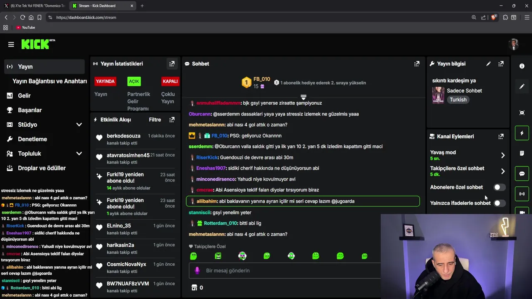Click FB_010 in the gift leaderboard
This screenshot has width=532, height=299.
click(261, 79)
